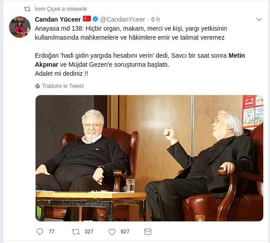Click the bold Metin Akpınar text

237,55
